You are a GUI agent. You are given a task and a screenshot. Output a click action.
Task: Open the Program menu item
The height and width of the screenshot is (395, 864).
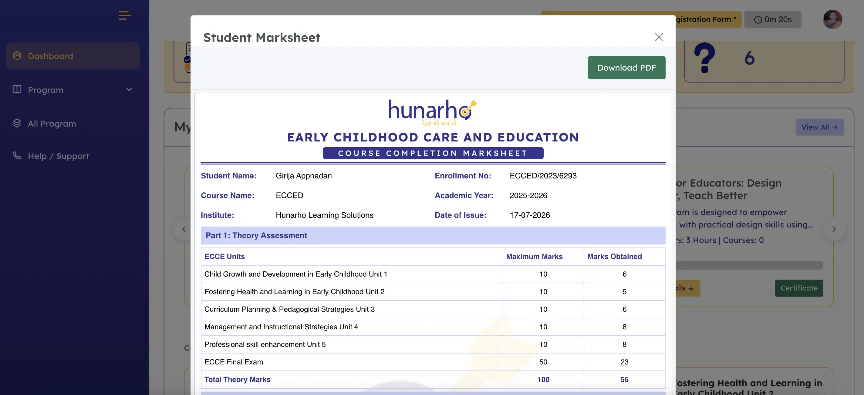73,89
